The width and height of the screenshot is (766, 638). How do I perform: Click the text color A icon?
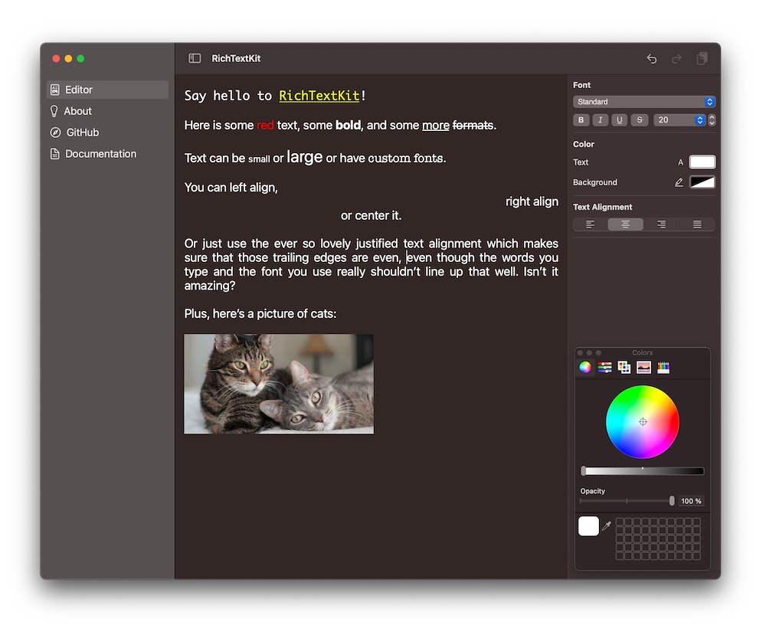tap(680, 162)
